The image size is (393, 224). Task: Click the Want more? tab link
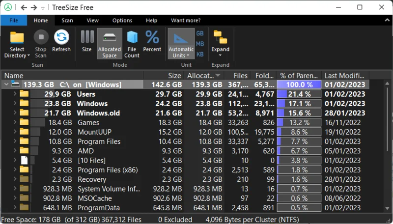pyautogui.click(x=186, y=21)
